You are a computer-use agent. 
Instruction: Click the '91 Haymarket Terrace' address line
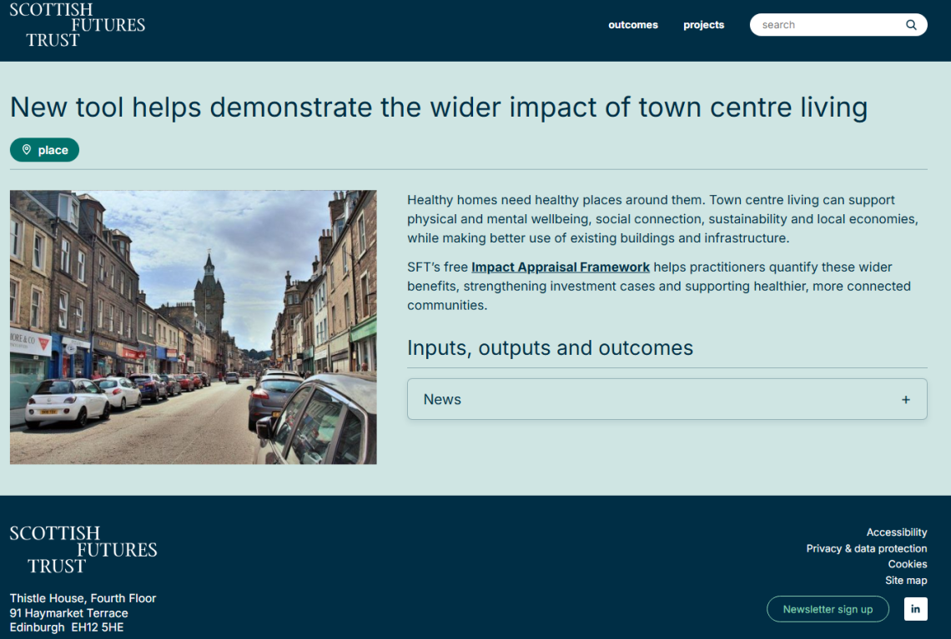click(x=68, y=613)
